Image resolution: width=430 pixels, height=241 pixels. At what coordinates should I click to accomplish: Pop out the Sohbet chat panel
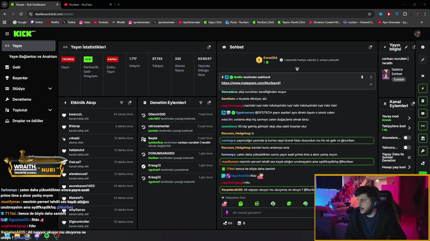click(370, 47)
